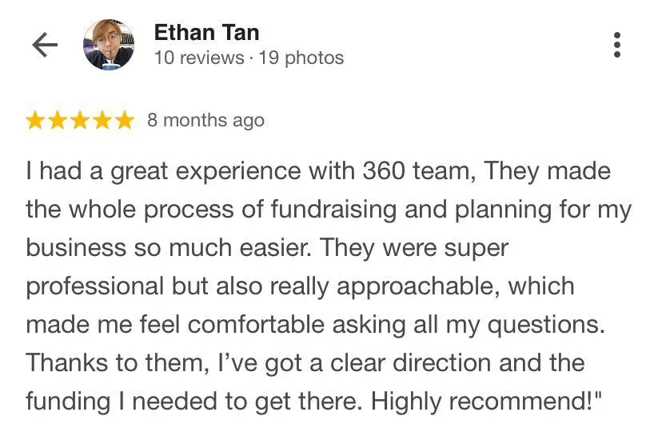Image resolution: width=662 pixels, height=436 pixels.
Task: Click the fourth yellow rating star
Action: 102,121
